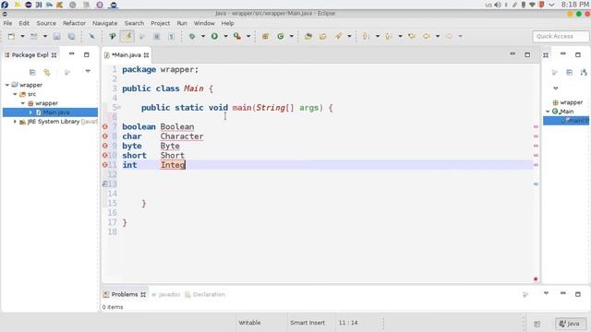
Task: Click the error marker on line 7
Action: pyautogui.click(x=105, y=127)
